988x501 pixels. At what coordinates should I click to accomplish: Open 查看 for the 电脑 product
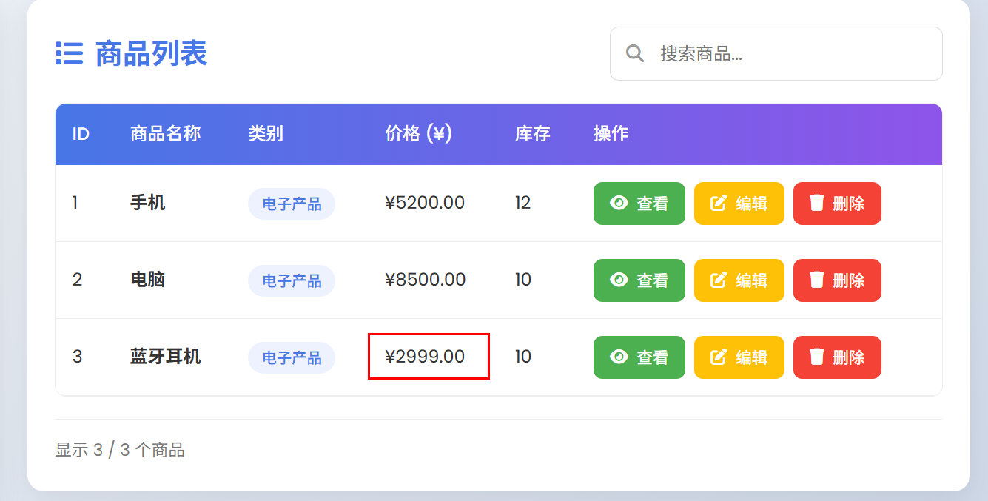639,280
